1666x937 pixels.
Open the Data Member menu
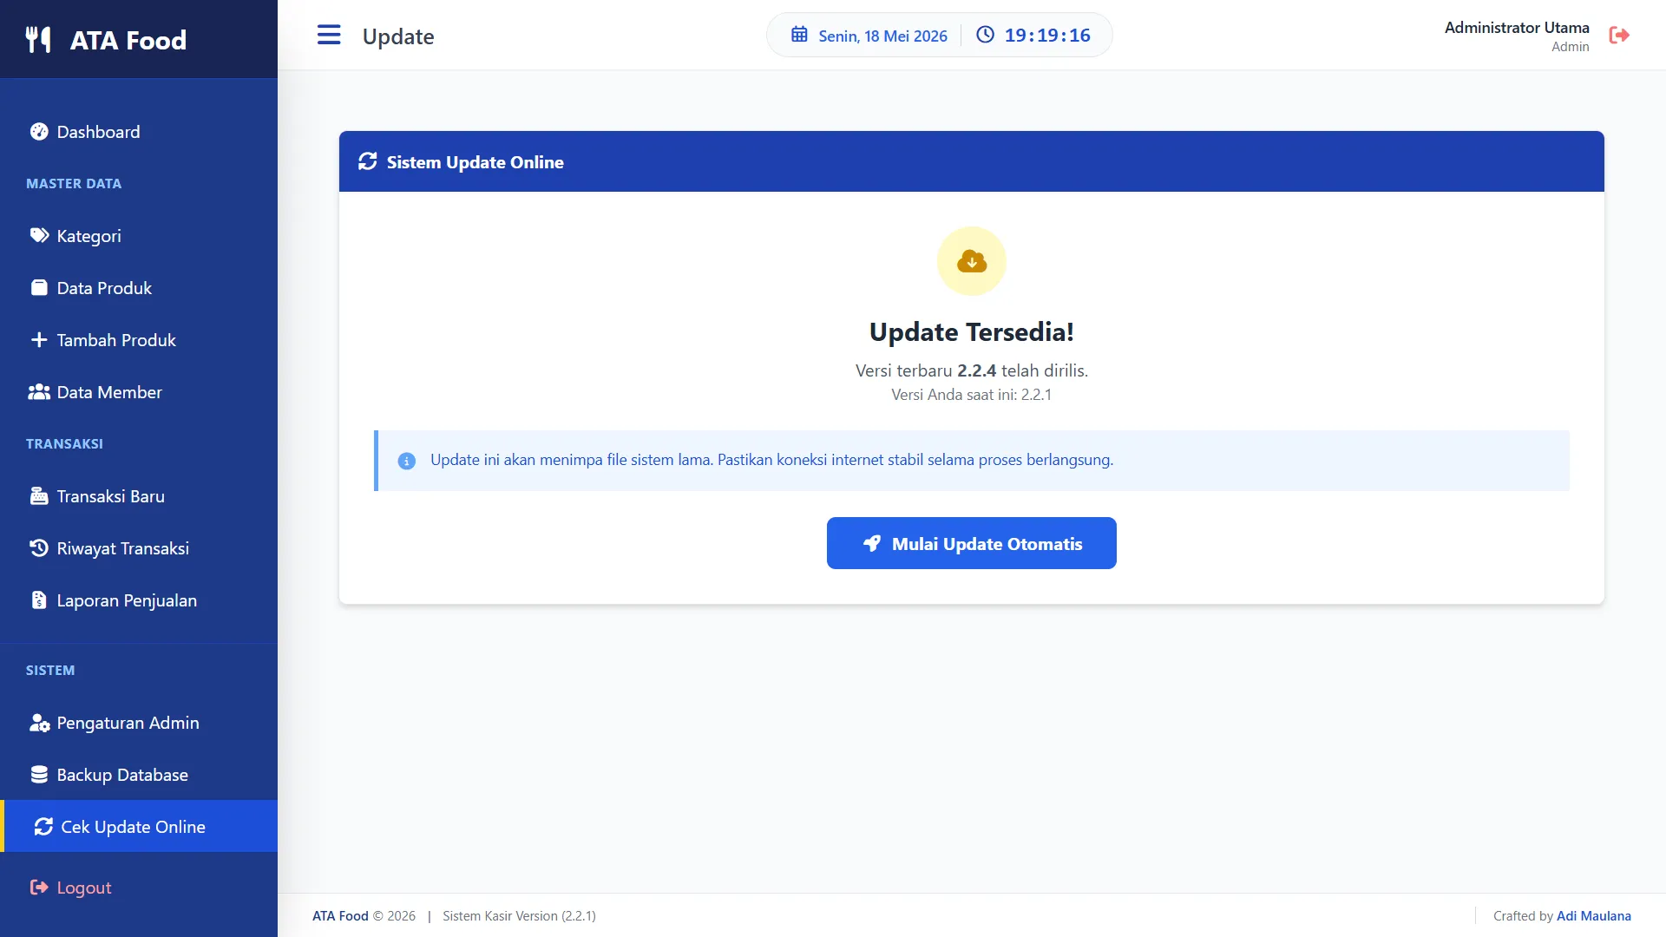point(139,392)
